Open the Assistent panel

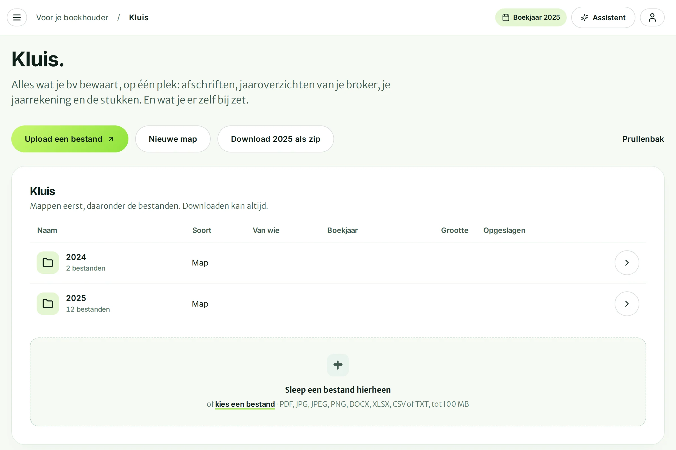tap(603, 17)
